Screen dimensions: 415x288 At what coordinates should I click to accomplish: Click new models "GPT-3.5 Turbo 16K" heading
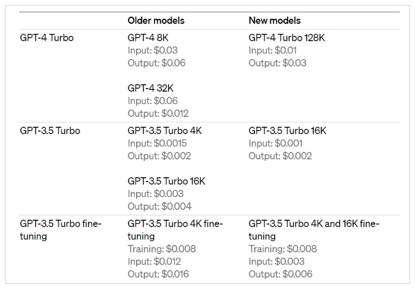[288, 130]
